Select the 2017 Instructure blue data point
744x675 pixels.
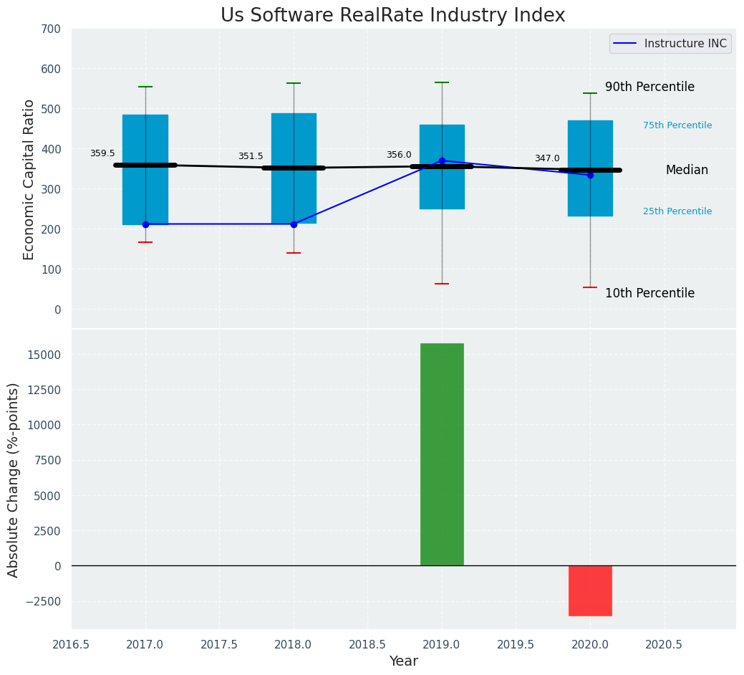[145, 224]
